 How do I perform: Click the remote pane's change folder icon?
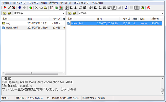click(x=74, y=13)
